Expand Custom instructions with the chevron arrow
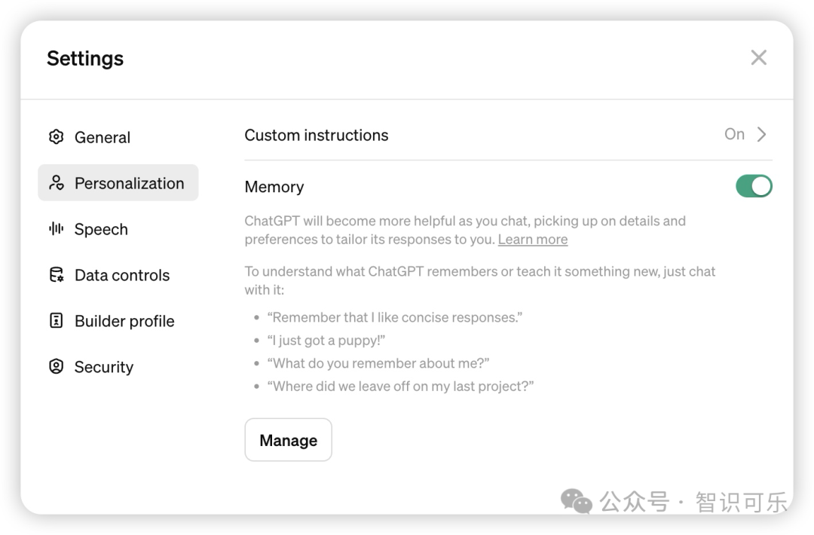The height and width of the screenshot is (535, 814). click(x=762, y=135)
